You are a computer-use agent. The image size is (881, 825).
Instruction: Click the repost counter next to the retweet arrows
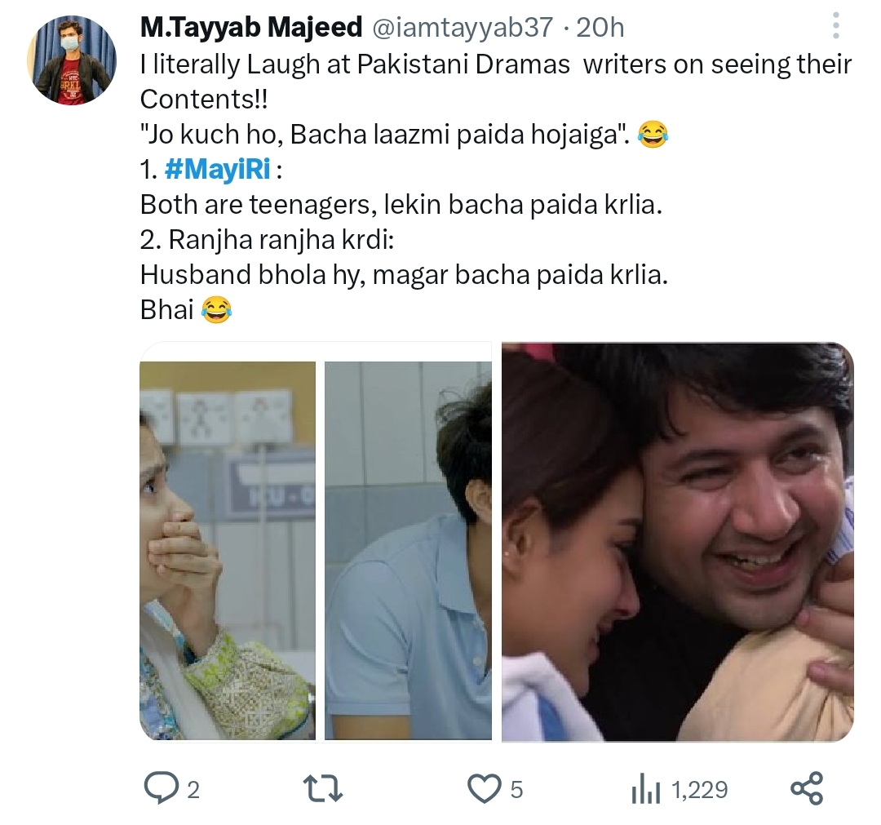pyautogui.click(x=351, y=789)
